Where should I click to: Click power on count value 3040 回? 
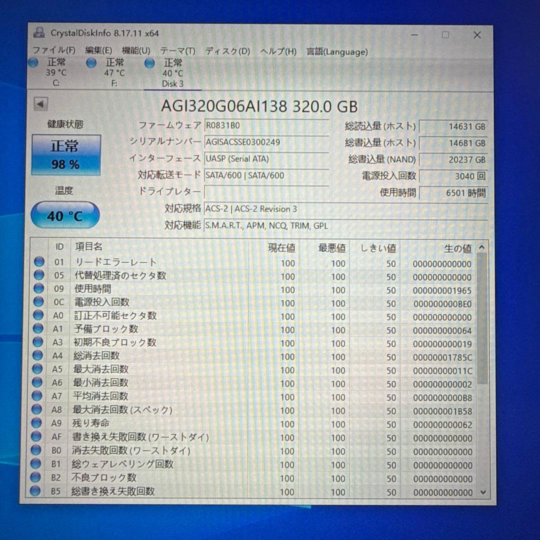(x=453, y=176)
